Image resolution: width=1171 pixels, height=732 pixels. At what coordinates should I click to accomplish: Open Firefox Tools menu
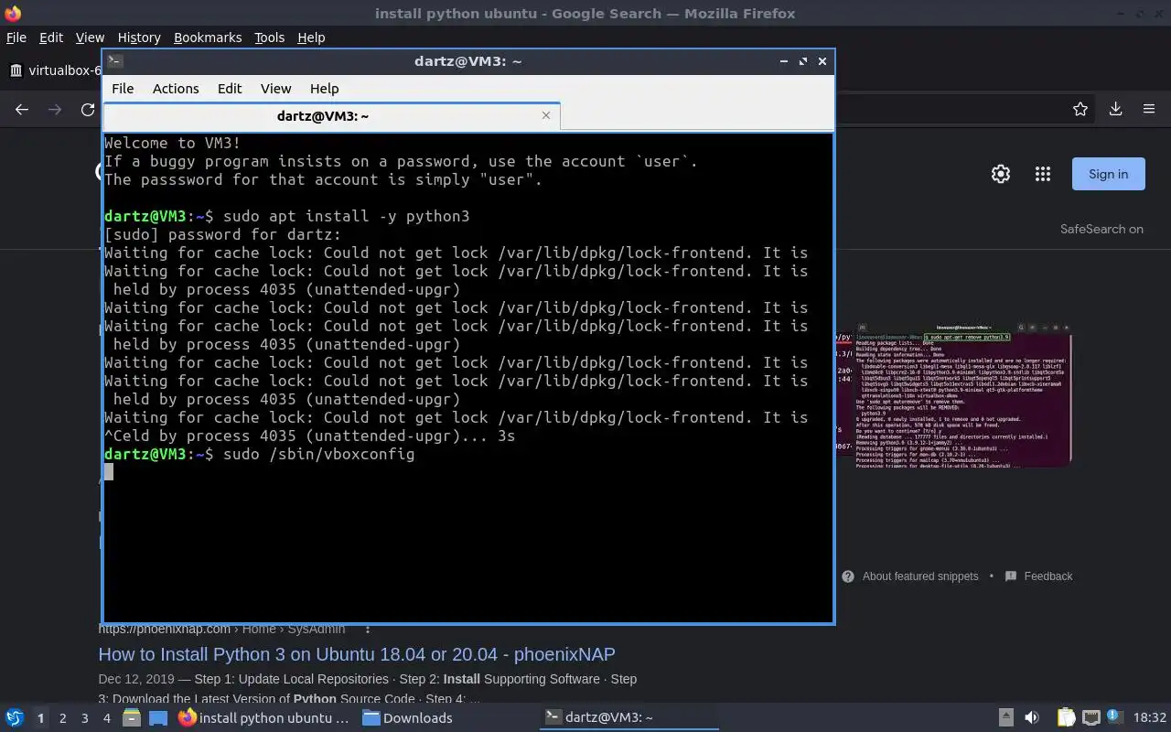(269, 38)
